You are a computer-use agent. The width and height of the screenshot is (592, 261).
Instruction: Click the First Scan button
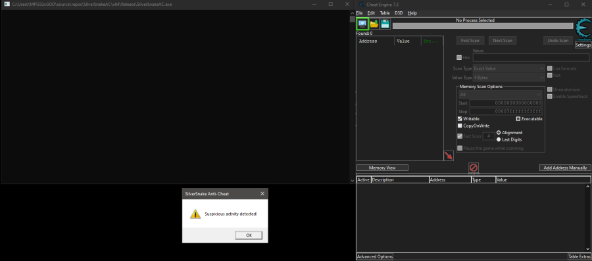tap(470, 40)
